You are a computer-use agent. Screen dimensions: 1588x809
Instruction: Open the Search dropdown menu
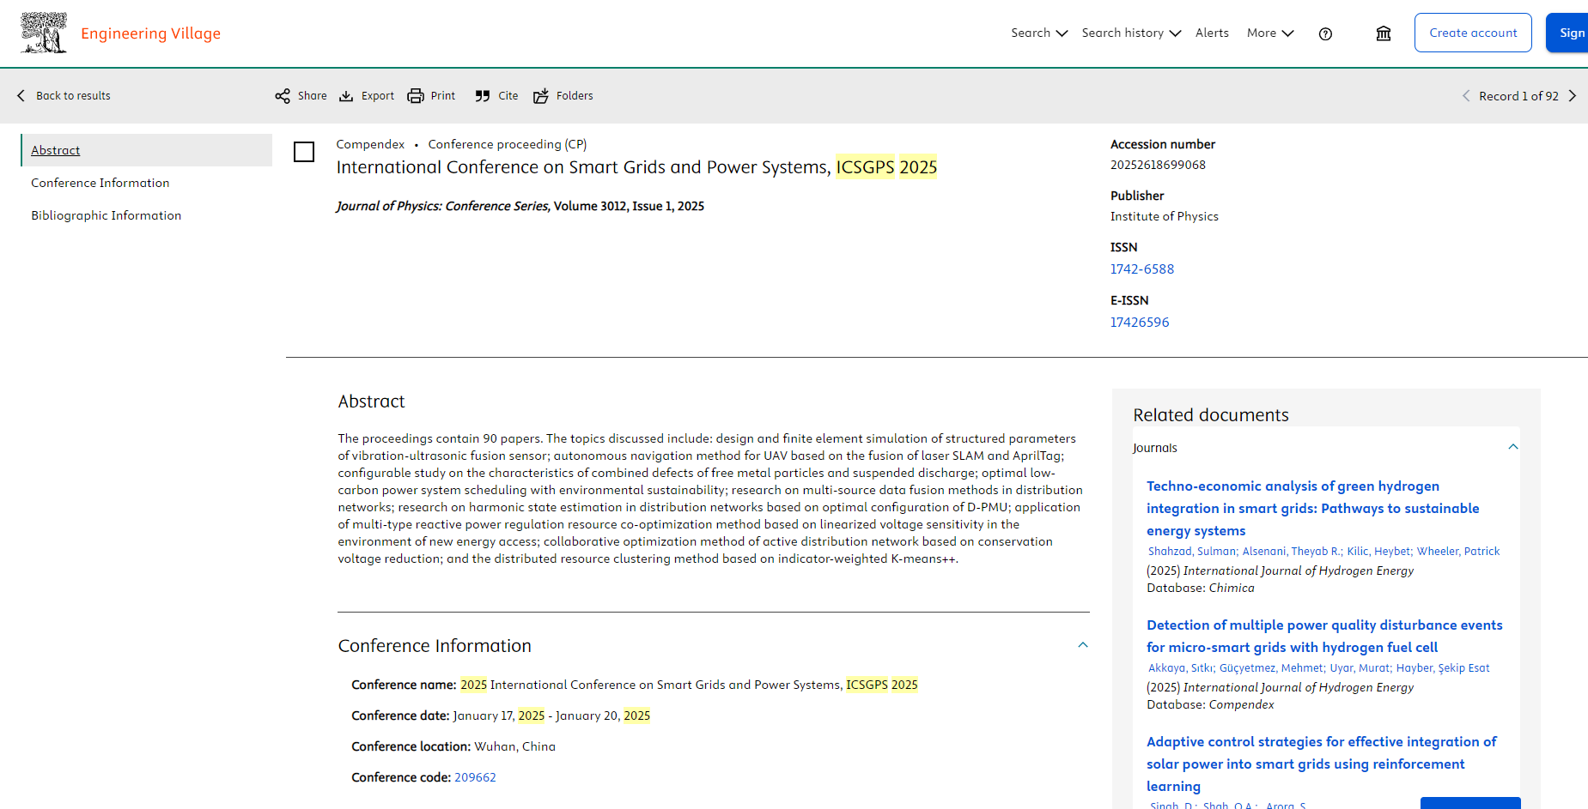1038,33
